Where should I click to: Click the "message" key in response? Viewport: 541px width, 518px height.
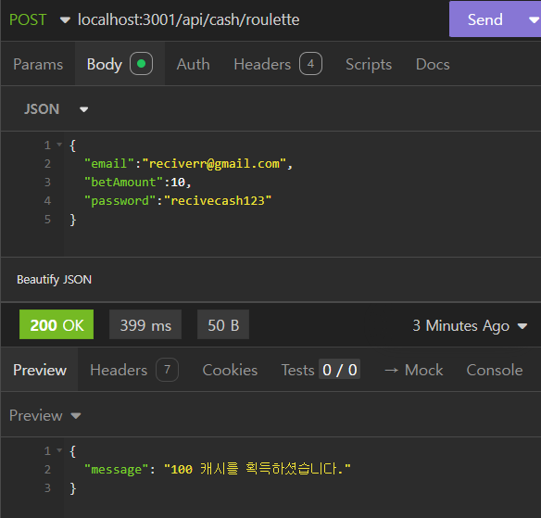click(x=117, y=469)
